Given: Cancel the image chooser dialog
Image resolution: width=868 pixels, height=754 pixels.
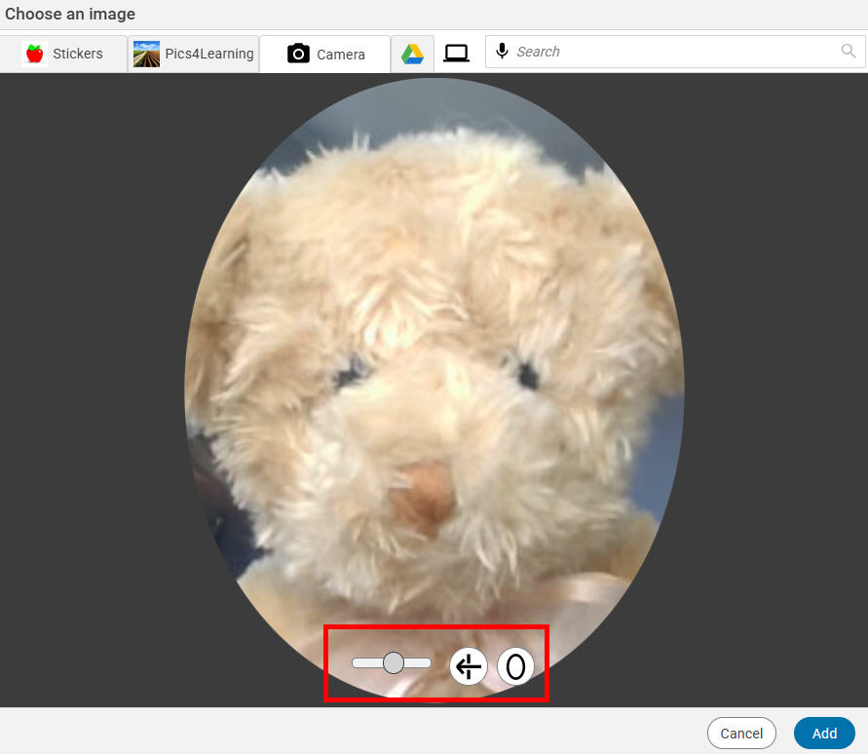Looking at the screenshot, I should (x=741, y=734).
